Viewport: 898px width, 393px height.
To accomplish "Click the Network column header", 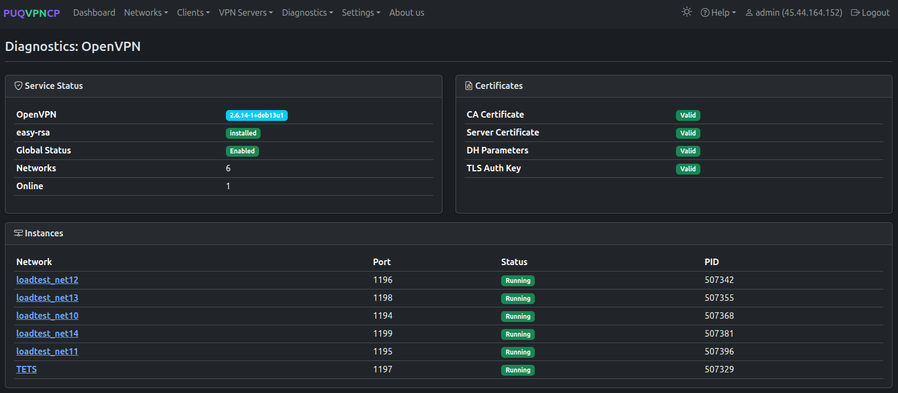I will pyautogui.click(x=34, y=262).
